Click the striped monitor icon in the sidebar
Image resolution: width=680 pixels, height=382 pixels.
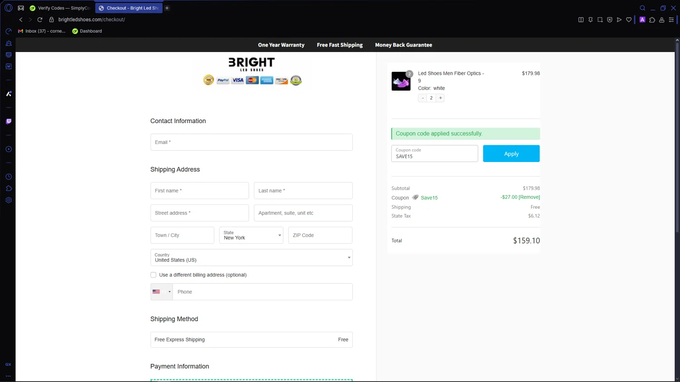pos(9,55)
